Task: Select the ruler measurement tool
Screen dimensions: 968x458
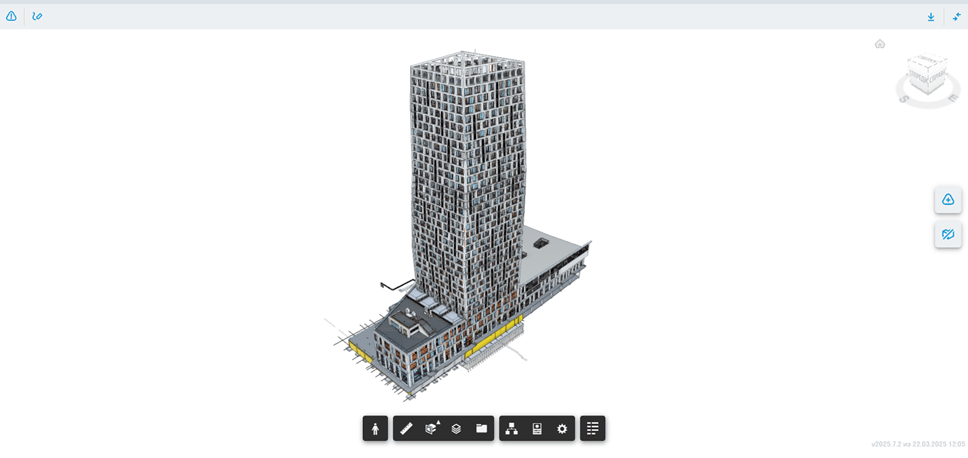Action: click(x=405, y=428)
